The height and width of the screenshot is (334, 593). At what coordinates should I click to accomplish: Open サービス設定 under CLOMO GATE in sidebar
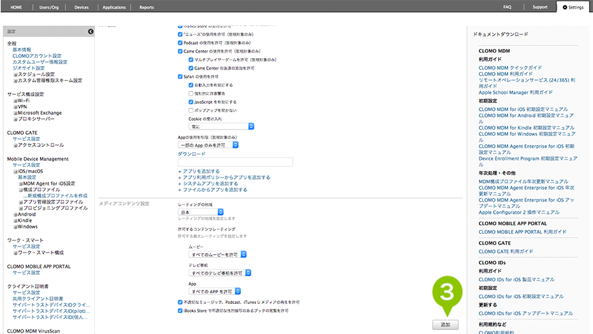tap(27, 138)
